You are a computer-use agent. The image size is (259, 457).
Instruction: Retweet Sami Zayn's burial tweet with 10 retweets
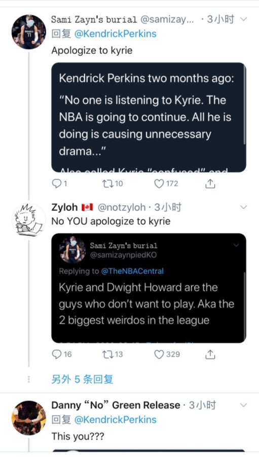113,184
